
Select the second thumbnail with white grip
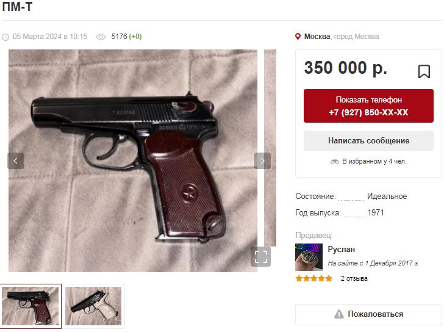tap(93, 306)
